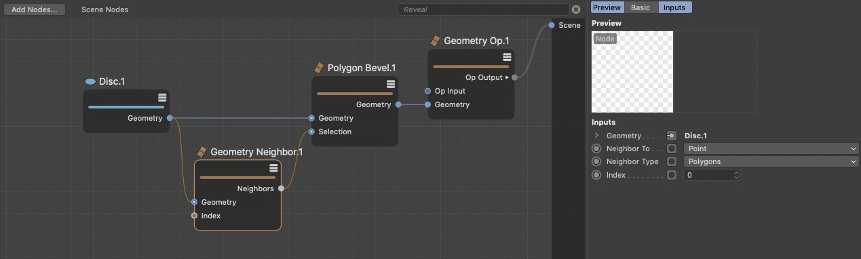Image resolution: width=861 pixels, height=259 pixels.
Task: Open the Geometry Neighbor.1 node menu icon
Action: pyautogui.click(x=273, y=168)
